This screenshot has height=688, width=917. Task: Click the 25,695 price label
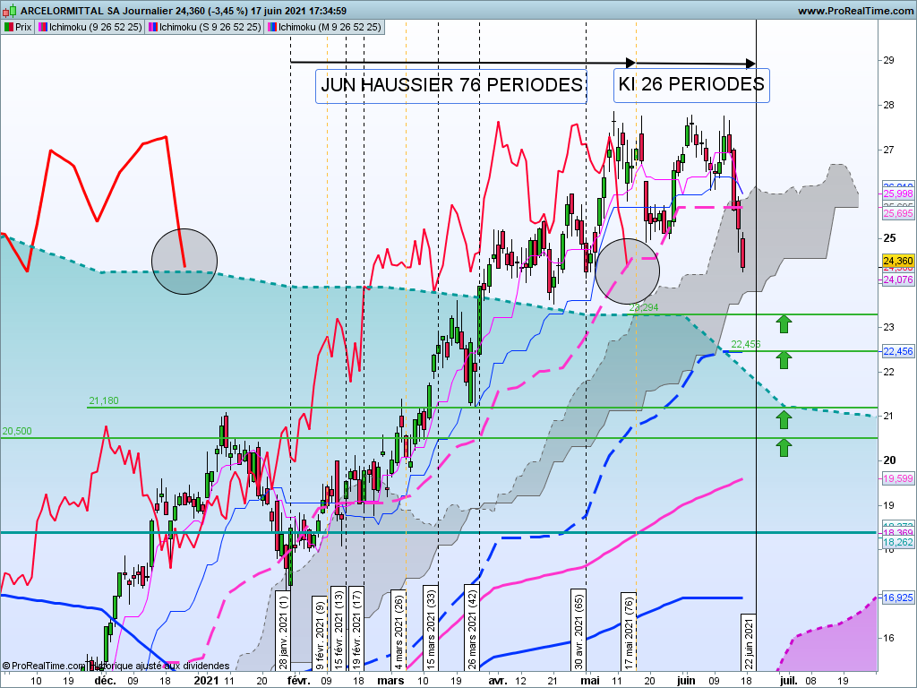click(x=897, y=213)
